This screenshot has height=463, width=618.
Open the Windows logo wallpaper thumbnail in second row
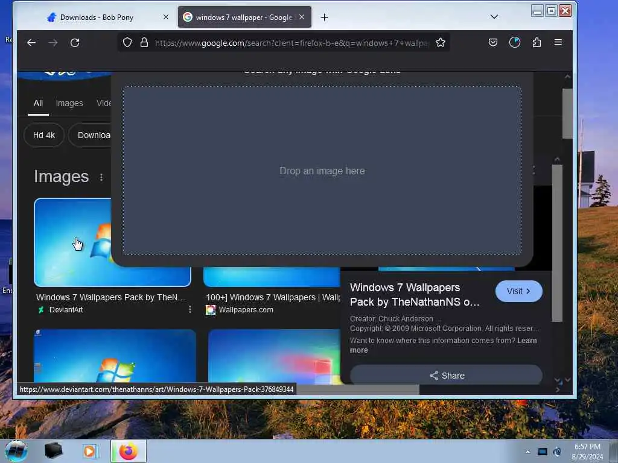(x=115, y=356)
